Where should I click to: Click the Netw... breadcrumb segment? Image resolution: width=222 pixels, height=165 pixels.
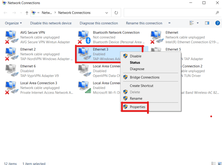pos(47,13)
